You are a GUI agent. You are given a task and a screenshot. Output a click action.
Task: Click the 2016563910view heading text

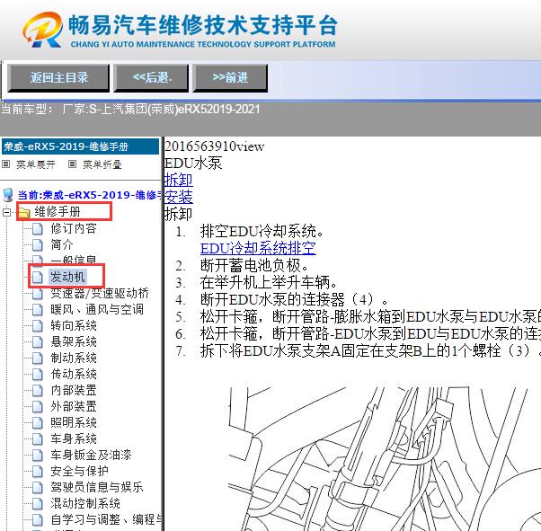(x=214, y=146)
